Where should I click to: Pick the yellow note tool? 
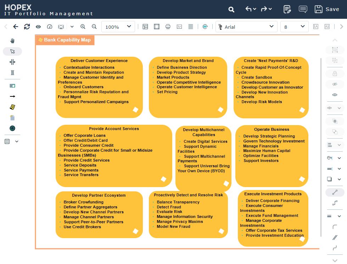click(x=12, y=107)
